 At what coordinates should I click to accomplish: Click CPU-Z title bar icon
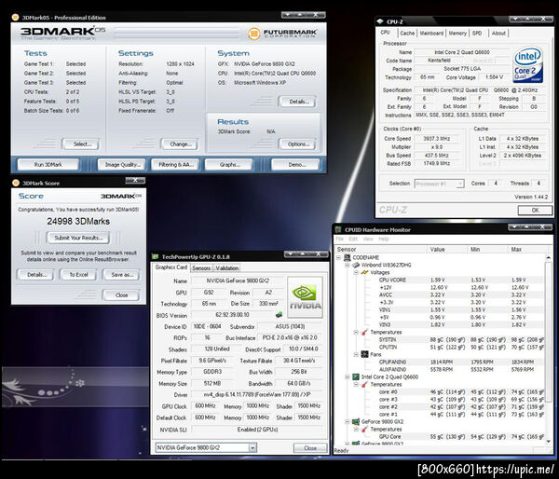tap(381, 21)
